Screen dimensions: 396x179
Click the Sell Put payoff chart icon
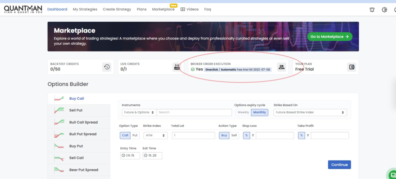(x=59, y=110)
